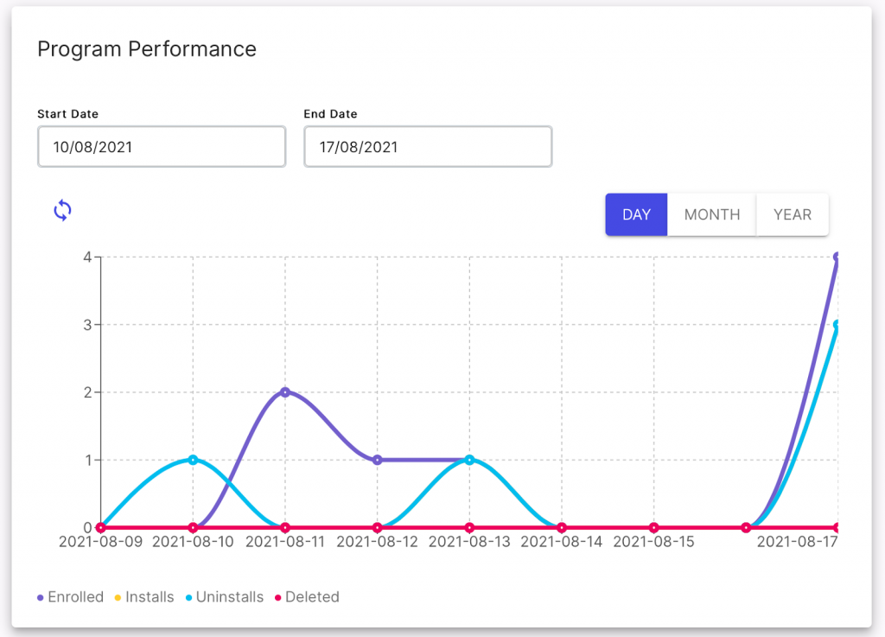Select the DAY view tab
Screen dimensions: 885x637
pyautogui.click(x=636, y=214)
